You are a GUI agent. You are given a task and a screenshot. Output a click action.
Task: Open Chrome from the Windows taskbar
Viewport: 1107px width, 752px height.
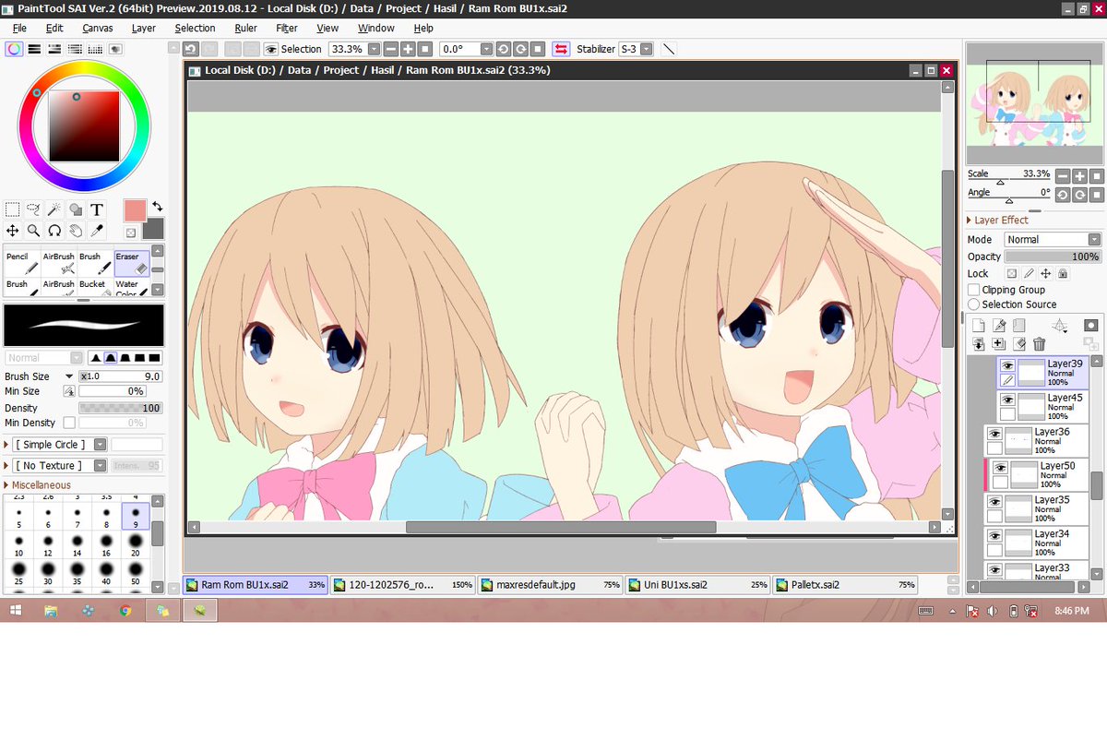tap(125, 611)
